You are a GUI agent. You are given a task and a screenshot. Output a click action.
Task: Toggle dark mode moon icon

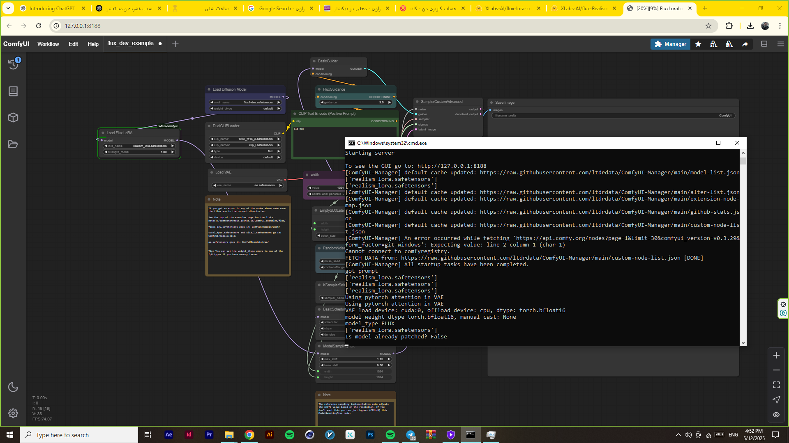click(13, 387)
